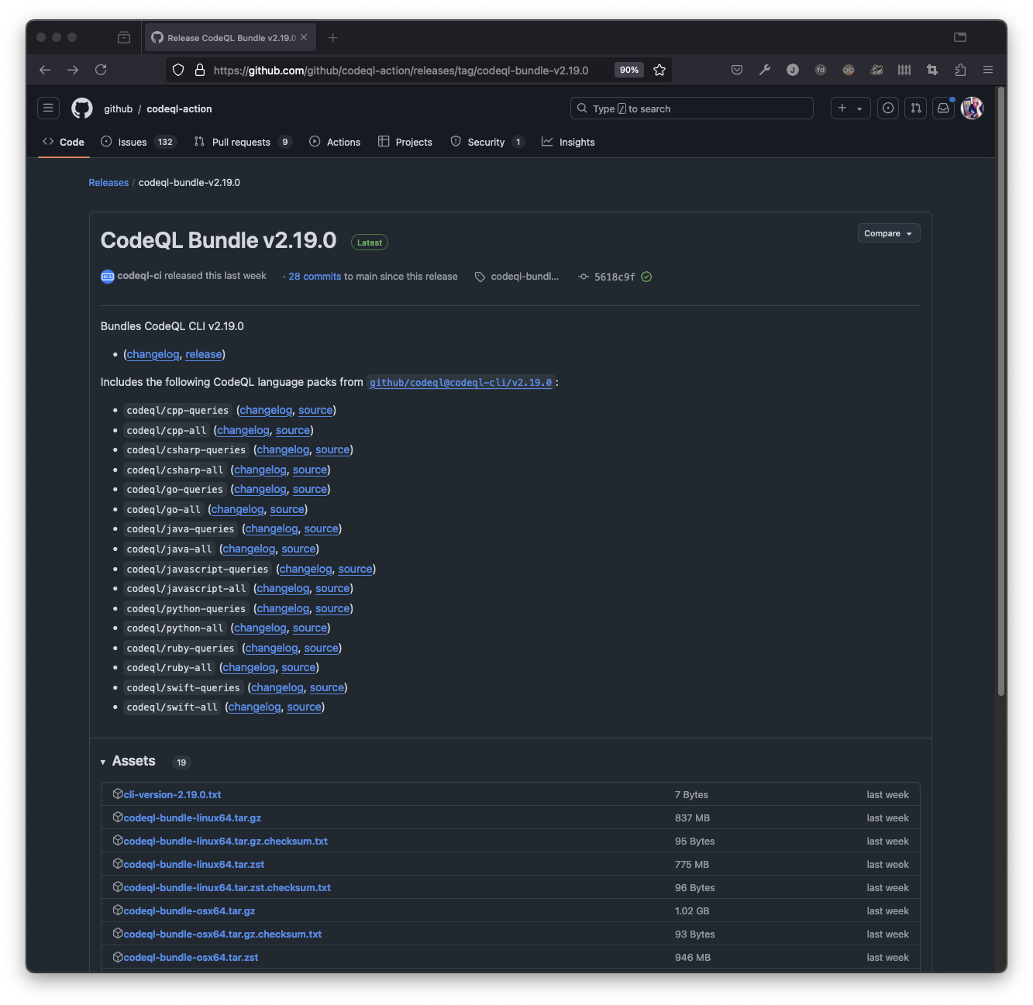Open a new browser tab
Screen dimensions: 1033x1005
333,37
